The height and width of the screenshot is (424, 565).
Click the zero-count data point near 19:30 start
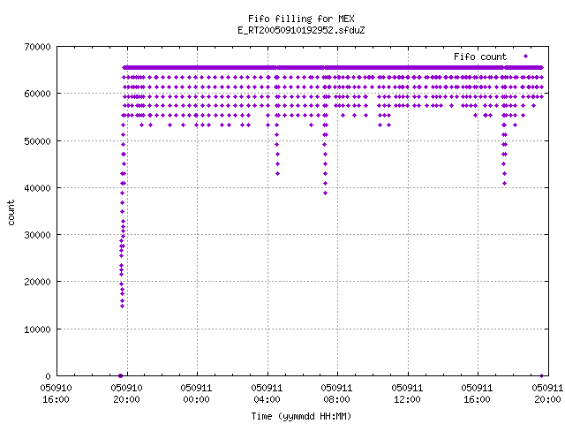[120, 376]
